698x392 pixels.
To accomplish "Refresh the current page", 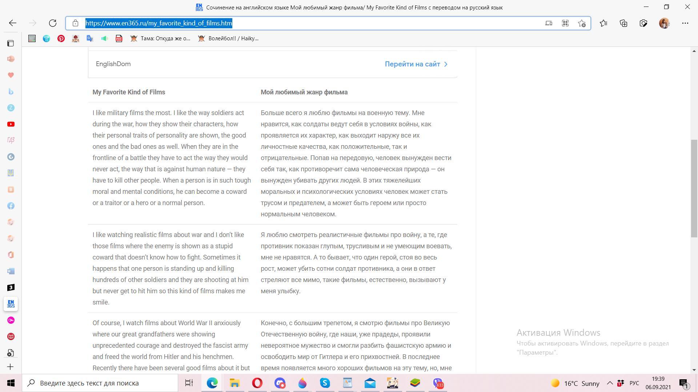I will (53, 23).
